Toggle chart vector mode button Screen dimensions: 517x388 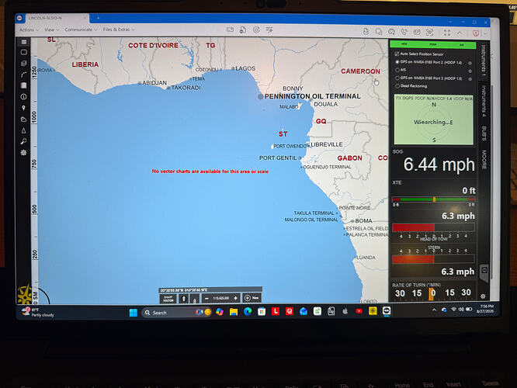(x=168, y=299)
